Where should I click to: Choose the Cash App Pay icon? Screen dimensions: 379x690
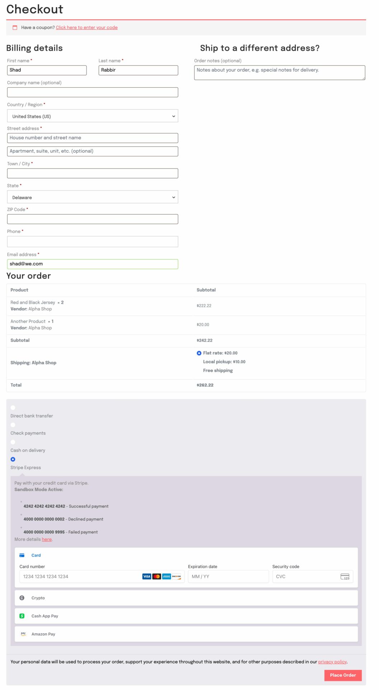tap(22, 616)
